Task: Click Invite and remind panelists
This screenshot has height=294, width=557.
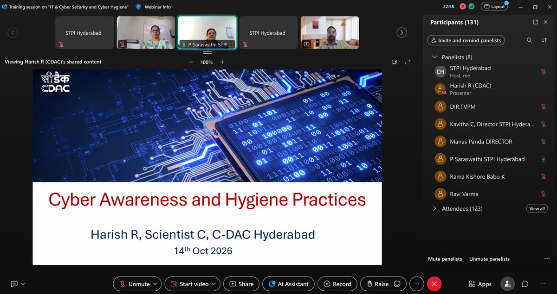Action: pos(466,40)
